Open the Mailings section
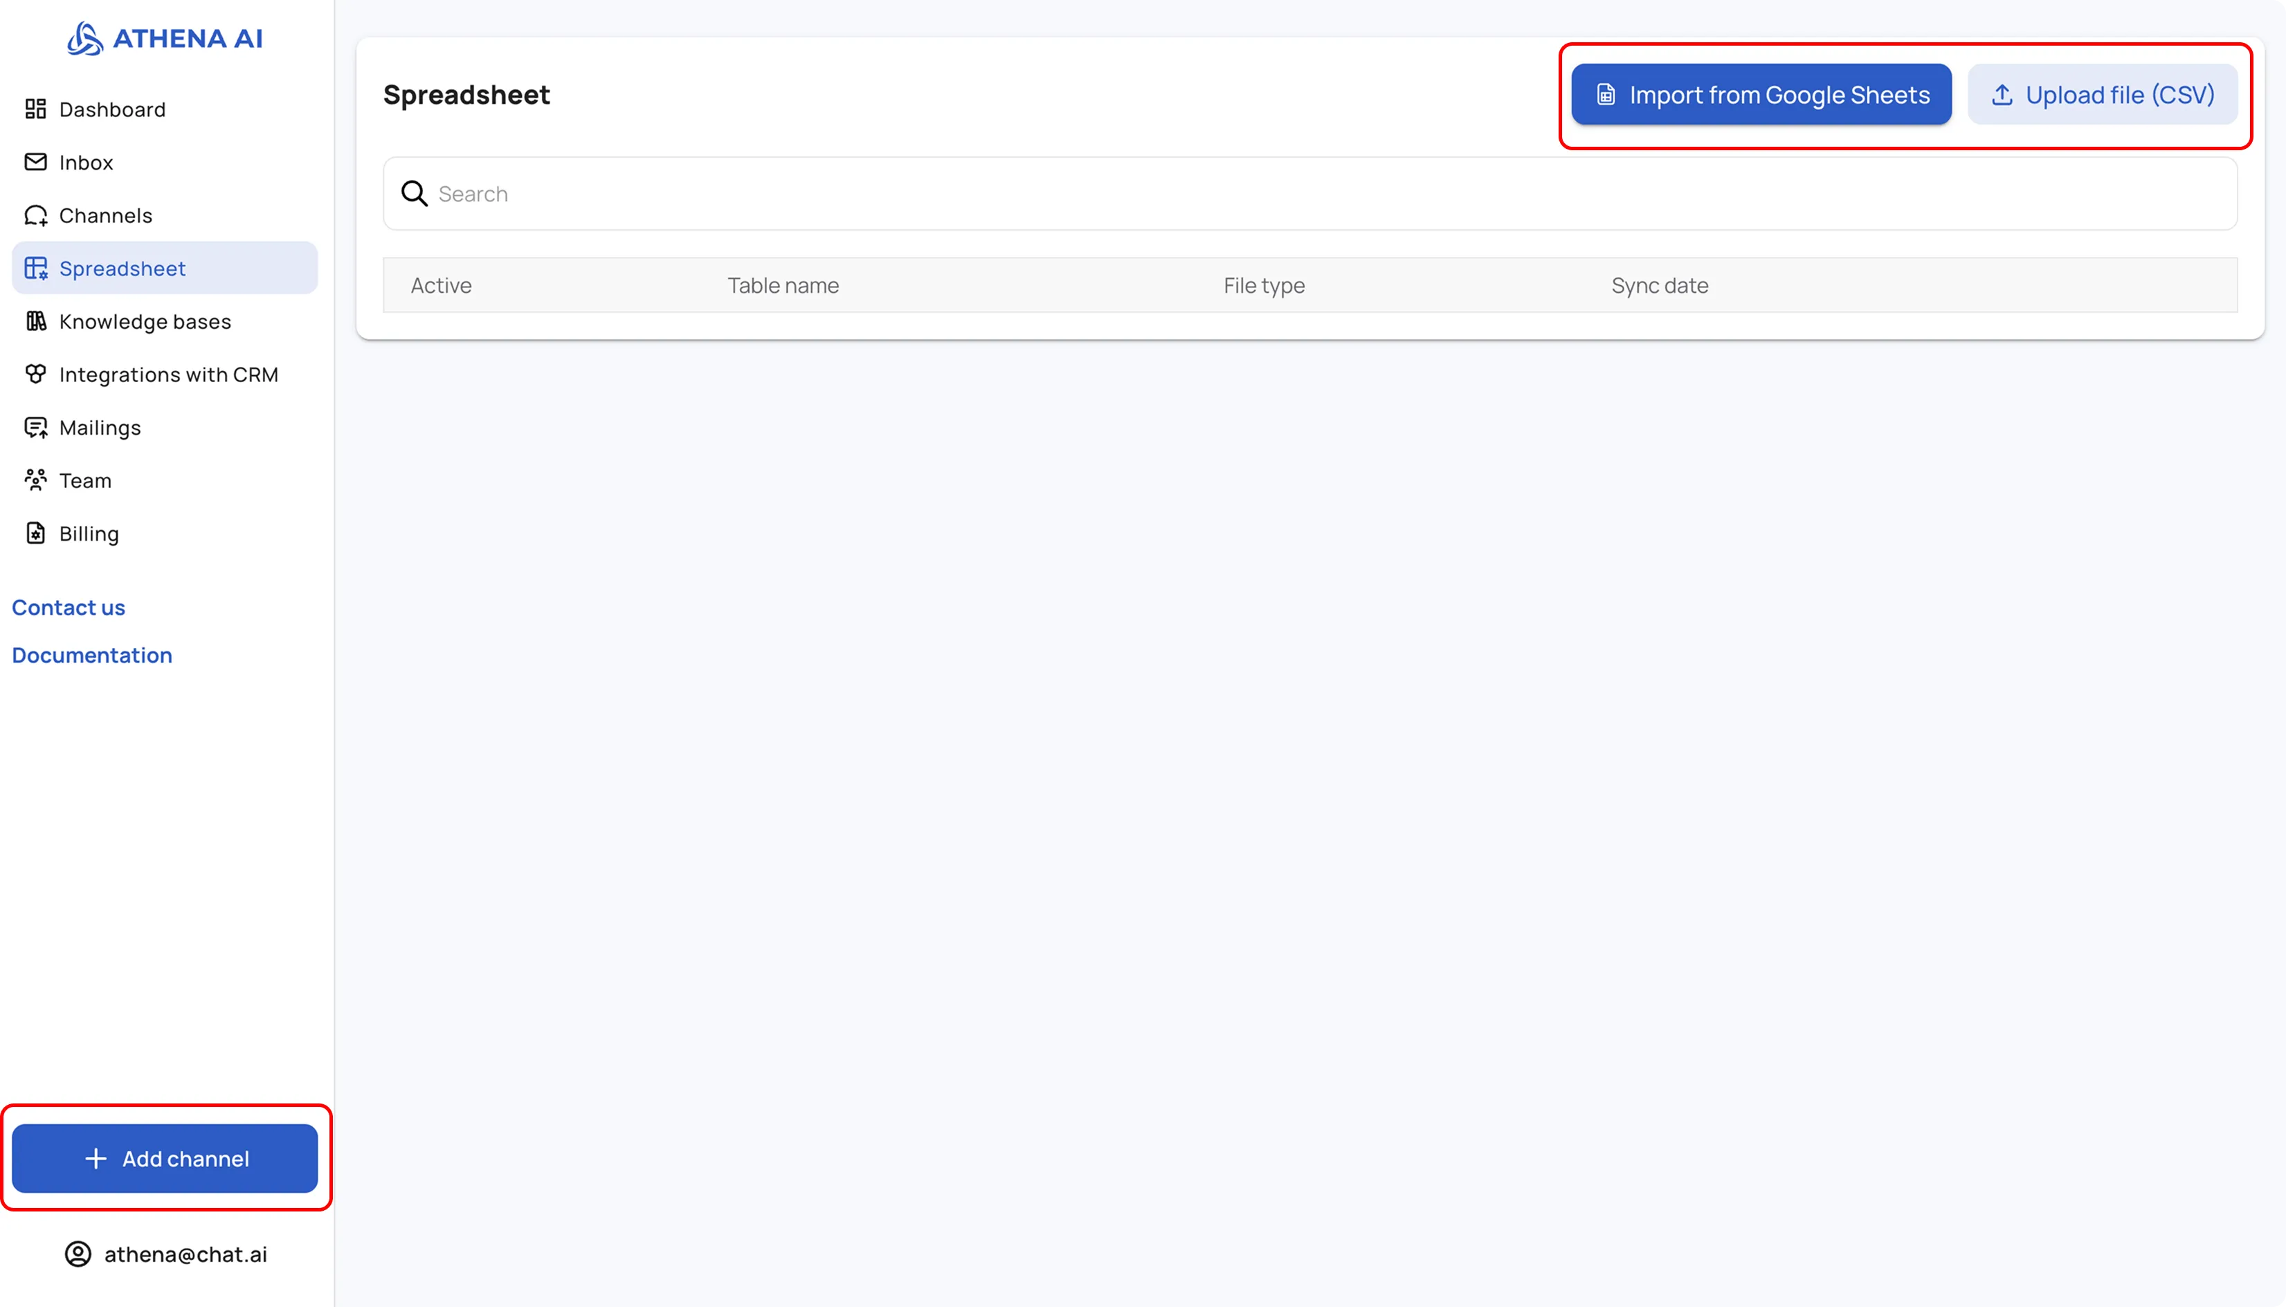Viewport: 2286px width, 1307px height. 100,427
